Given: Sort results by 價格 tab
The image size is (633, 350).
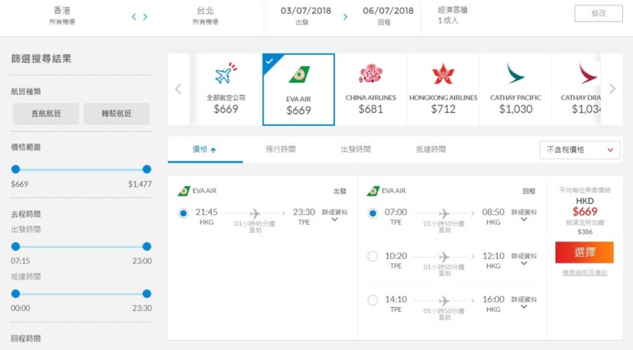Looking at the screenshot, I should (205, 149).
